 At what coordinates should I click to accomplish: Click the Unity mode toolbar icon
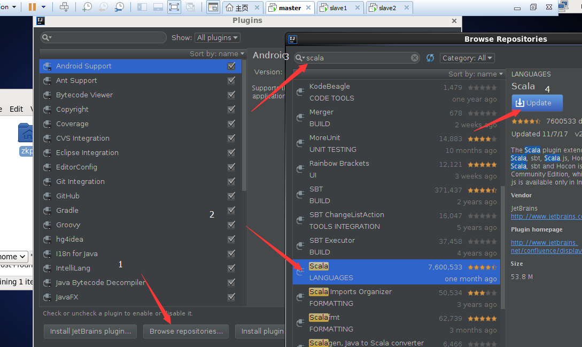[x=190, y=7]
